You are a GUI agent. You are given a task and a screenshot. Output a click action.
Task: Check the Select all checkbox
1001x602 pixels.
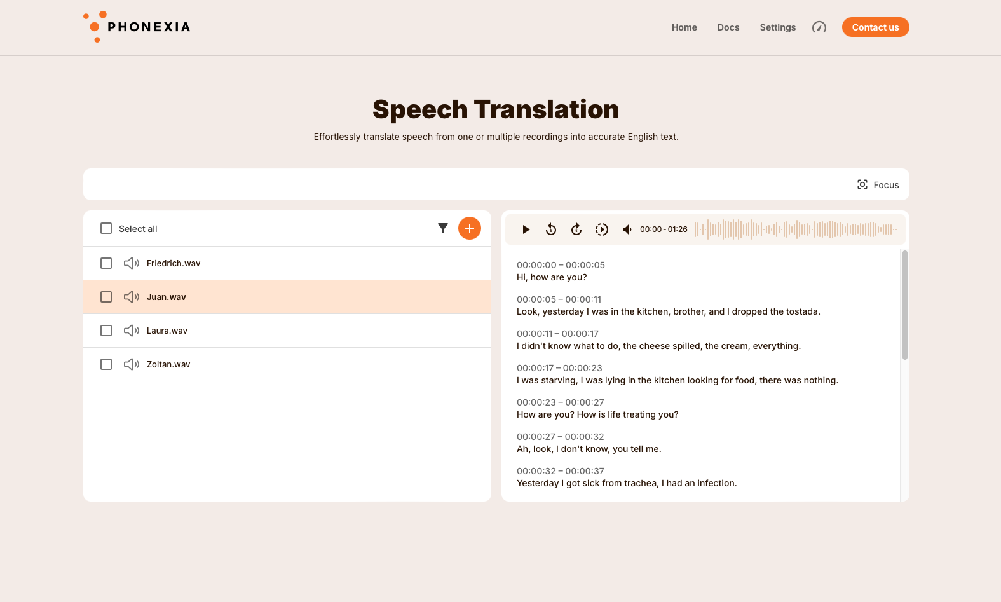click(106, 228)
